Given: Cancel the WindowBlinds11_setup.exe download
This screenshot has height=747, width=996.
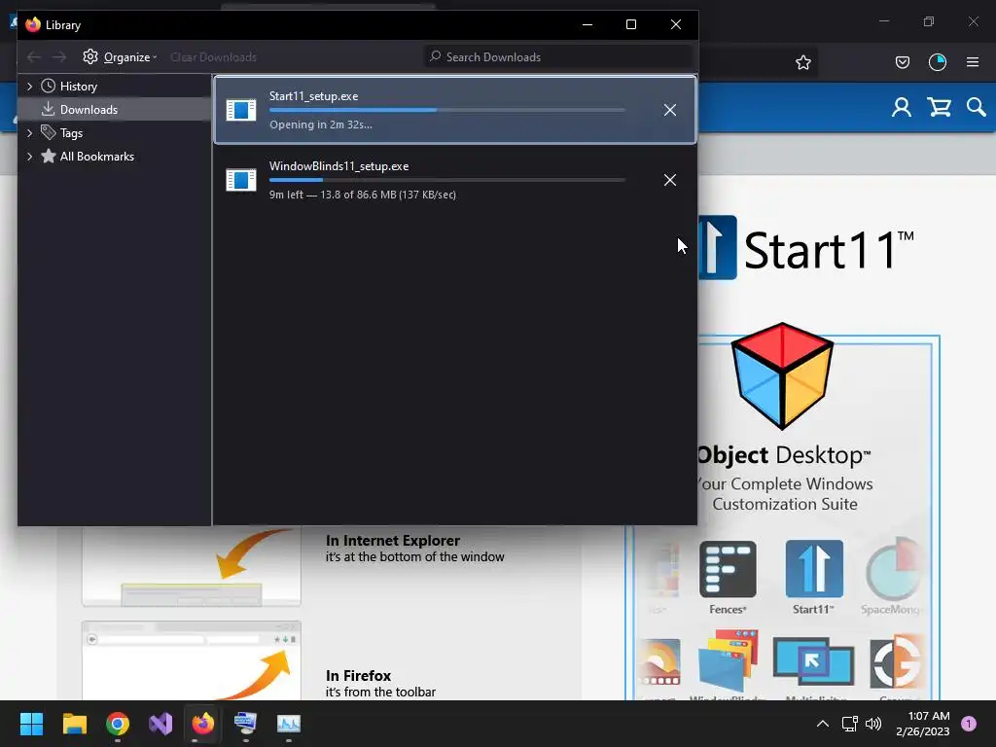Looking at the screenshot, I should (669, 180).
